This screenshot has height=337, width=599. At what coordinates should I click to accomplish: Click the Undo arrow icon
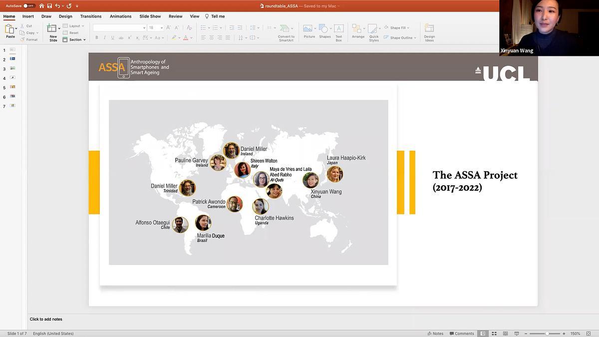click(x=57, y=6)
